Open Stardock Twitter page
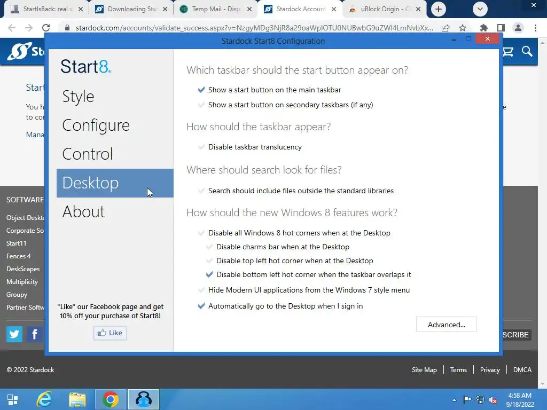This screenshot has height=410, width=547. (14, 334)
